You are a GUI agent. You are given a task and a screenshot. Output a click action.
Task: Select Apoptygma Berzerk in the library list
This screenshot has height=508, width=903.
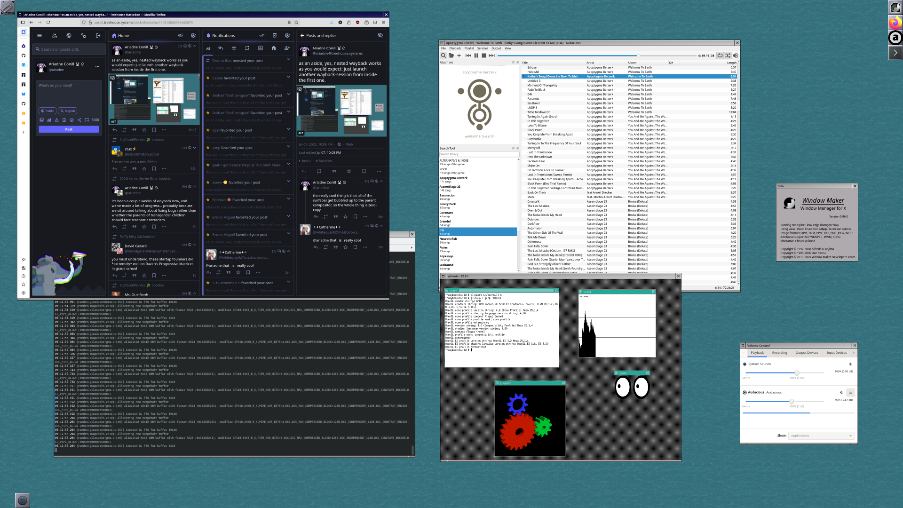pos(478,180)
